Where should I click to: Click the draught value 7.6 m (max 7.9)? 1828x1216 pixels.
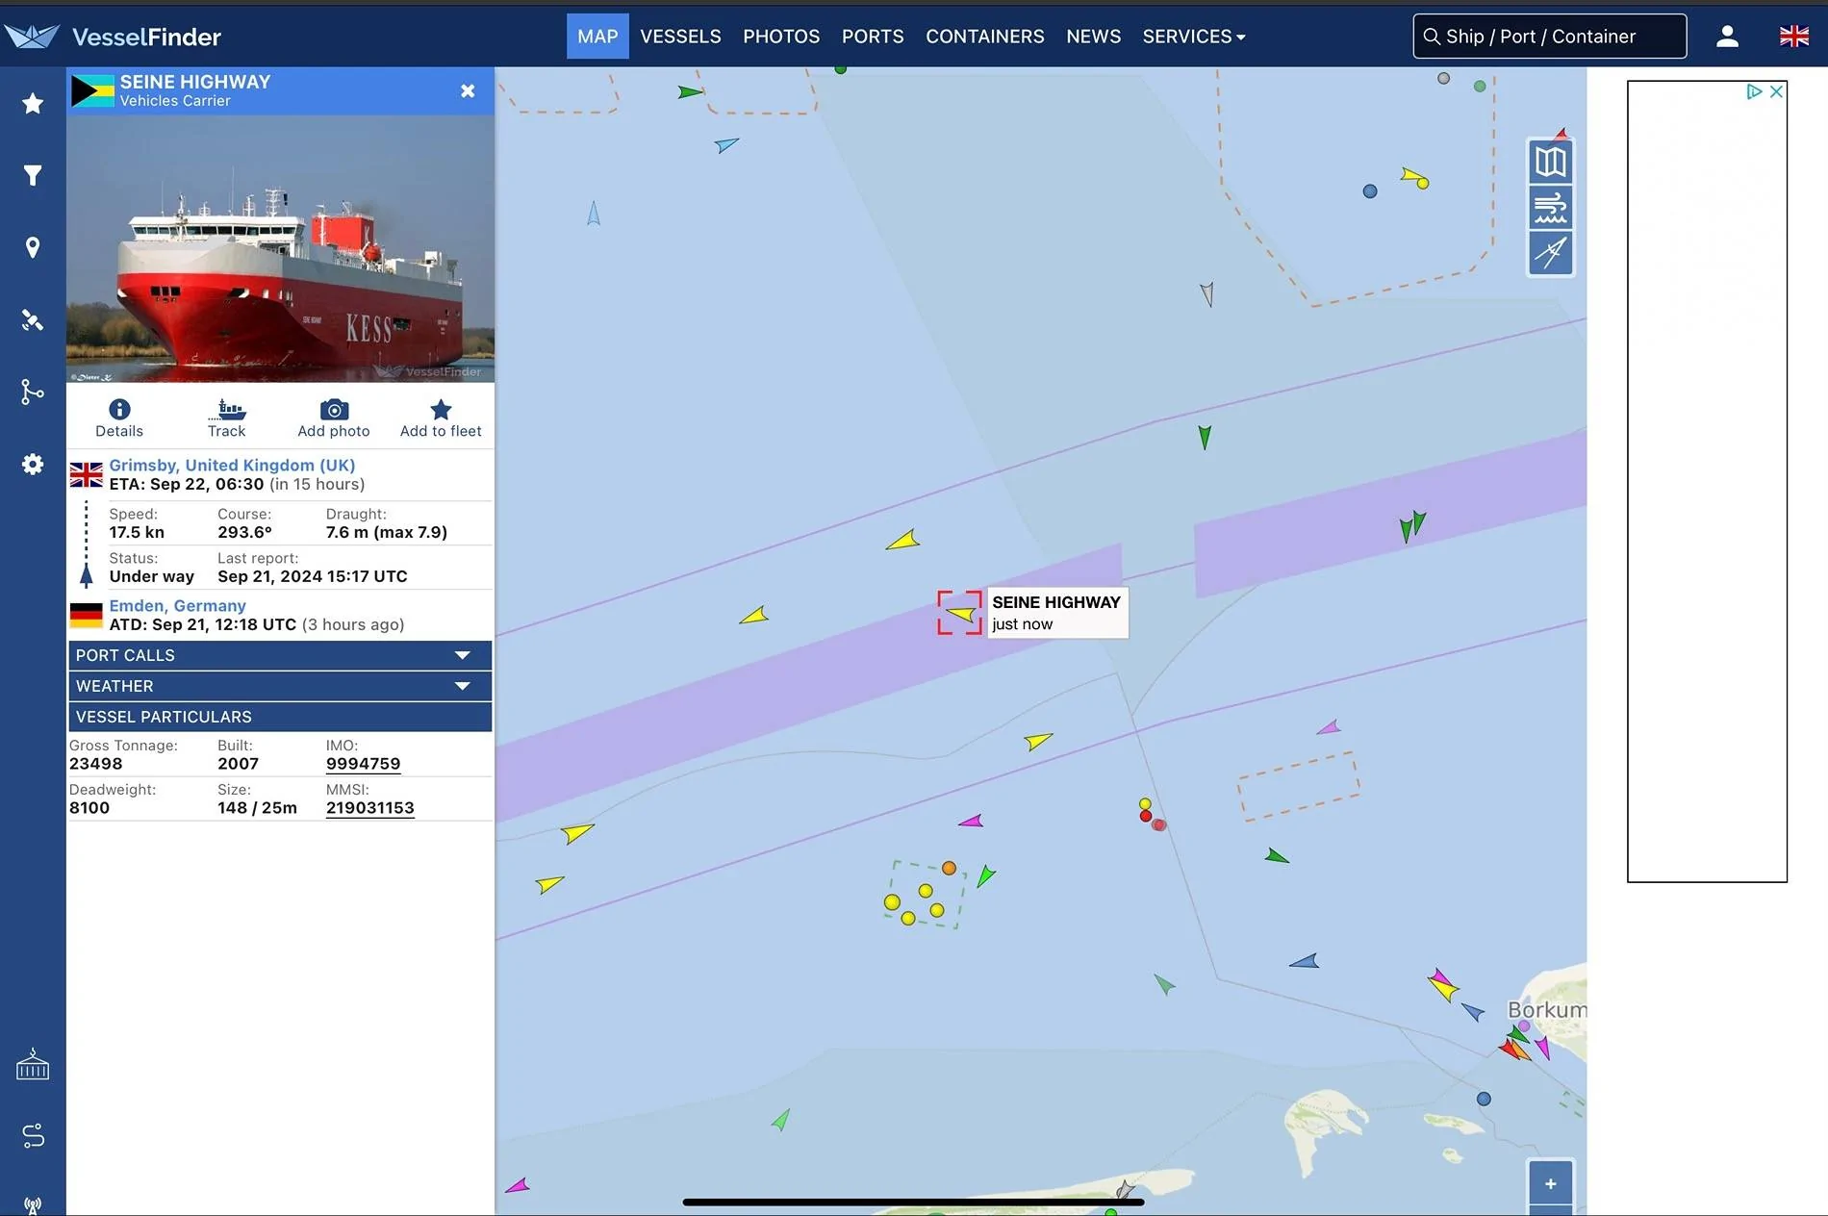coord(387,533)
